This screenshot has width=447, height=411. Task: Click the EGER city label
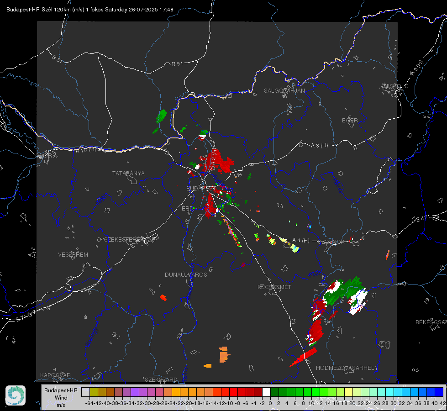point(350,121)
